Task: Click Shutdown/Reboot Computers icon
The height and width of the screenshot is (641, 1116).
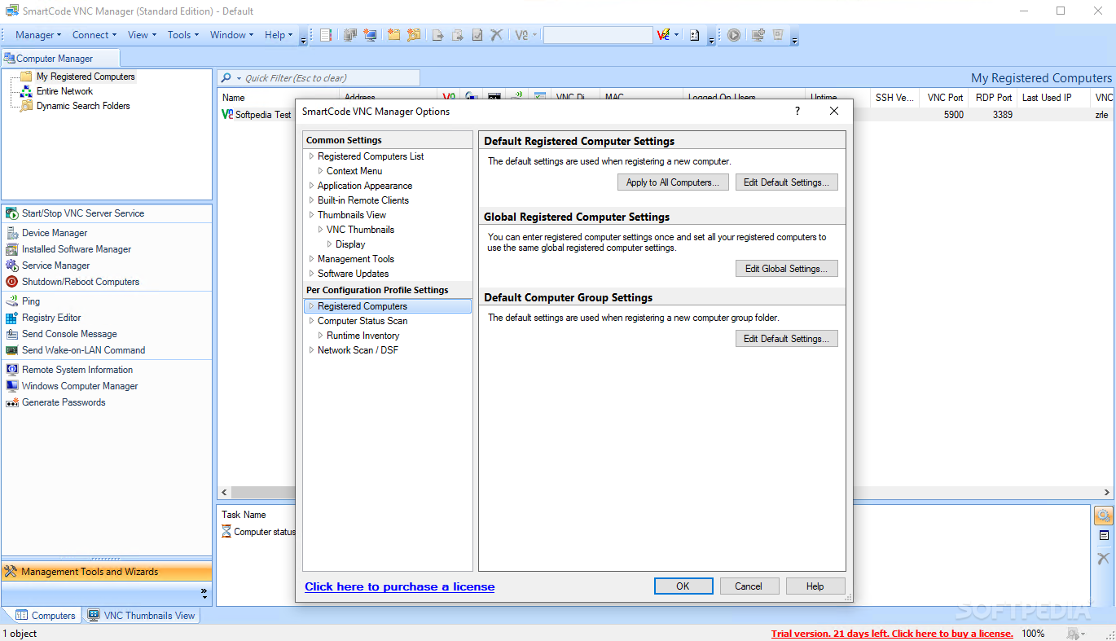Action: pos(12,282)
